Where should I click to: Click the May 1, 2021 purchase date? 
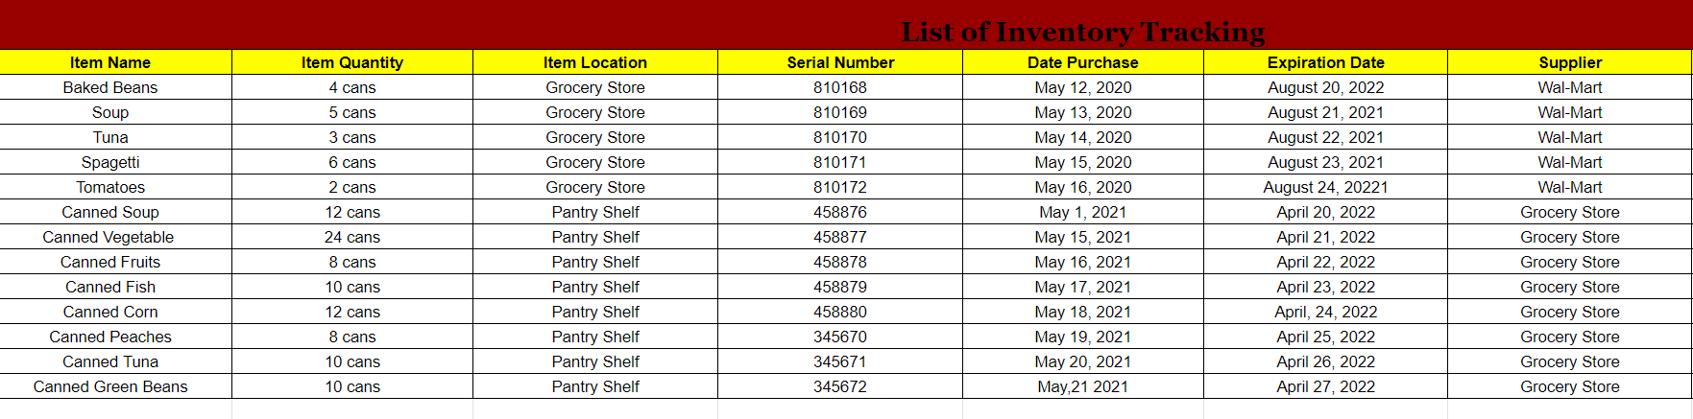click(x=1082, y=212)
